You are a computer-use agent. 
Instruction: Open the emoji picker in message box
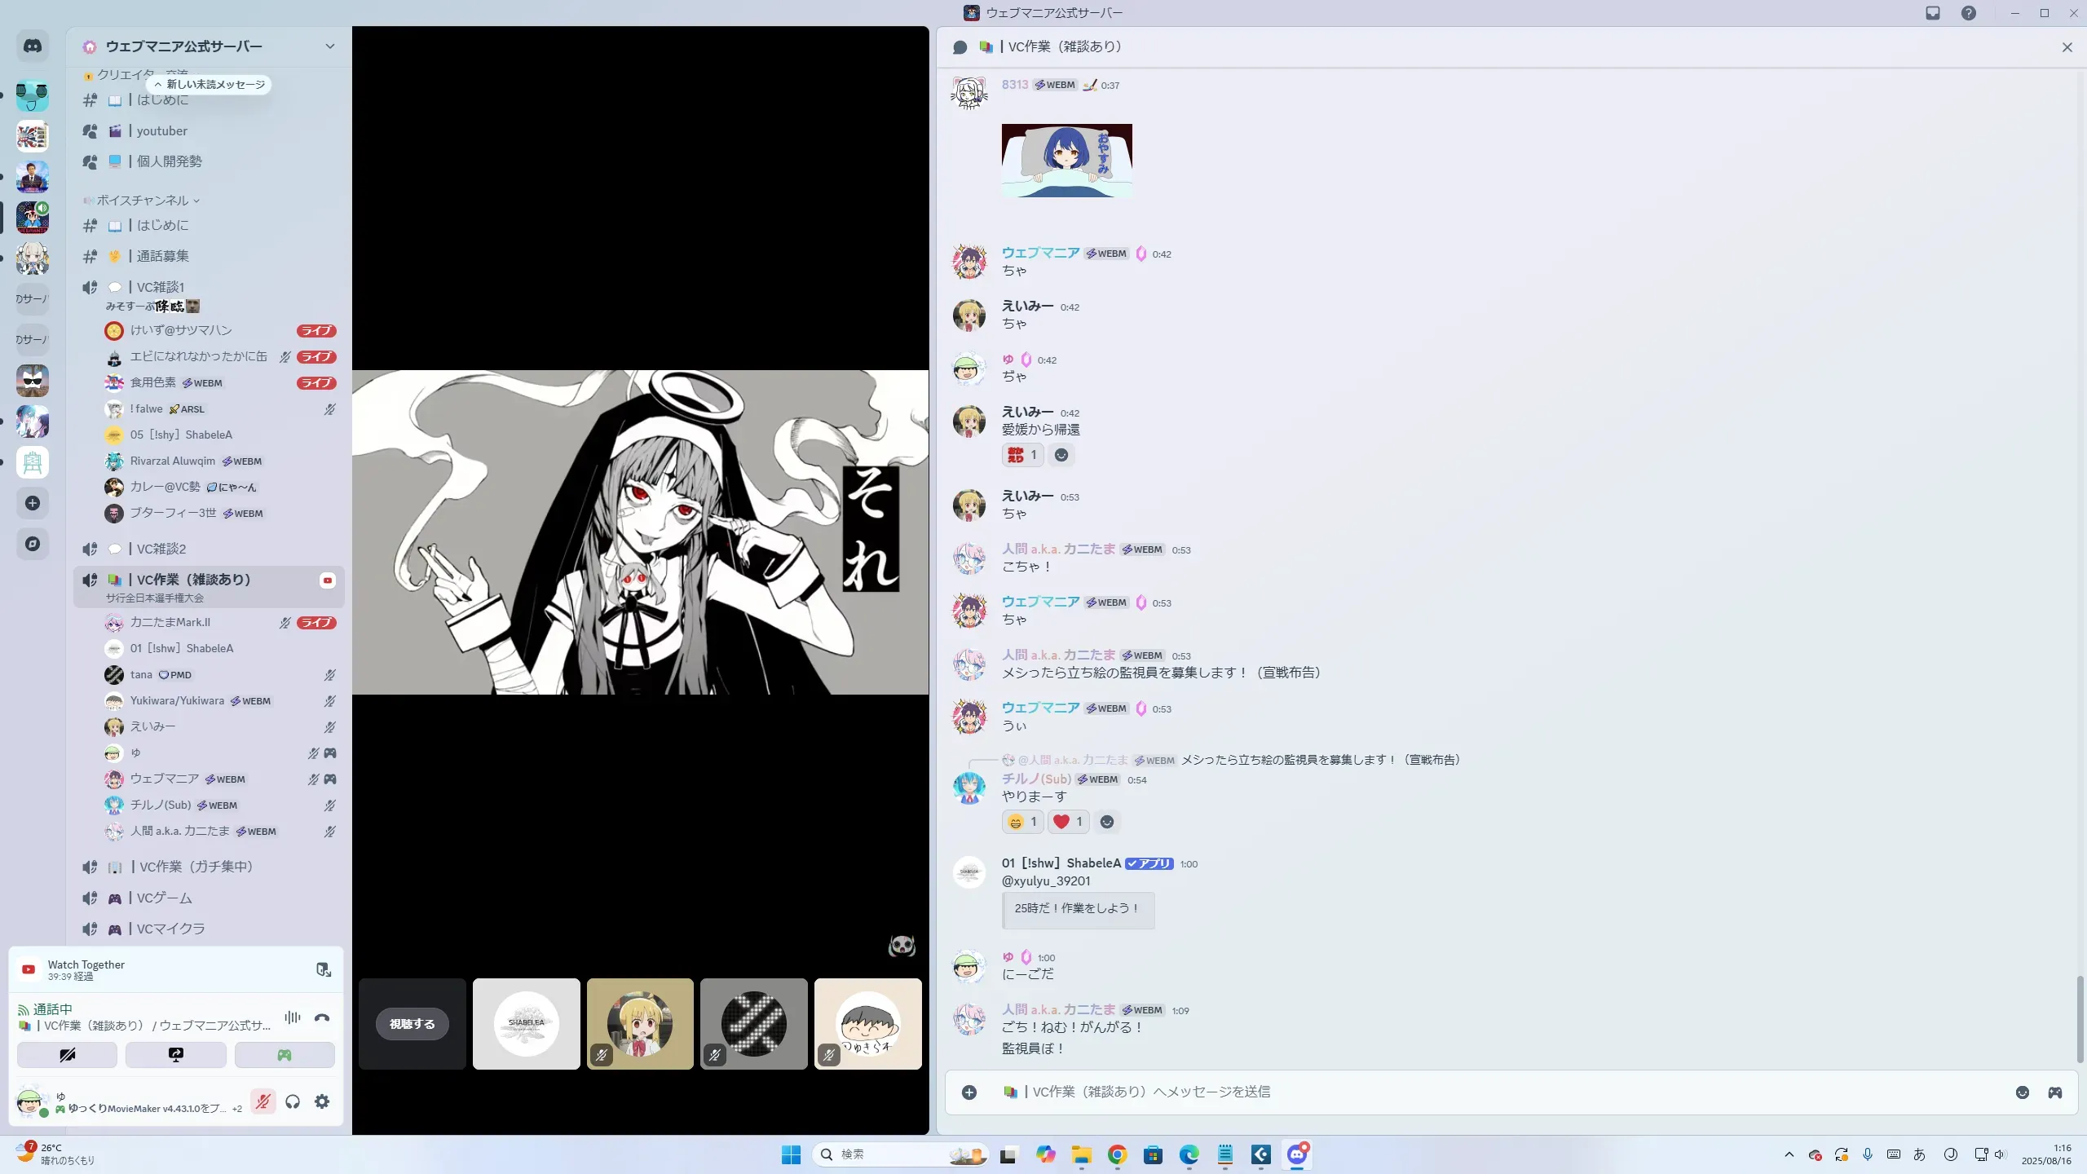(2023, 1092)
